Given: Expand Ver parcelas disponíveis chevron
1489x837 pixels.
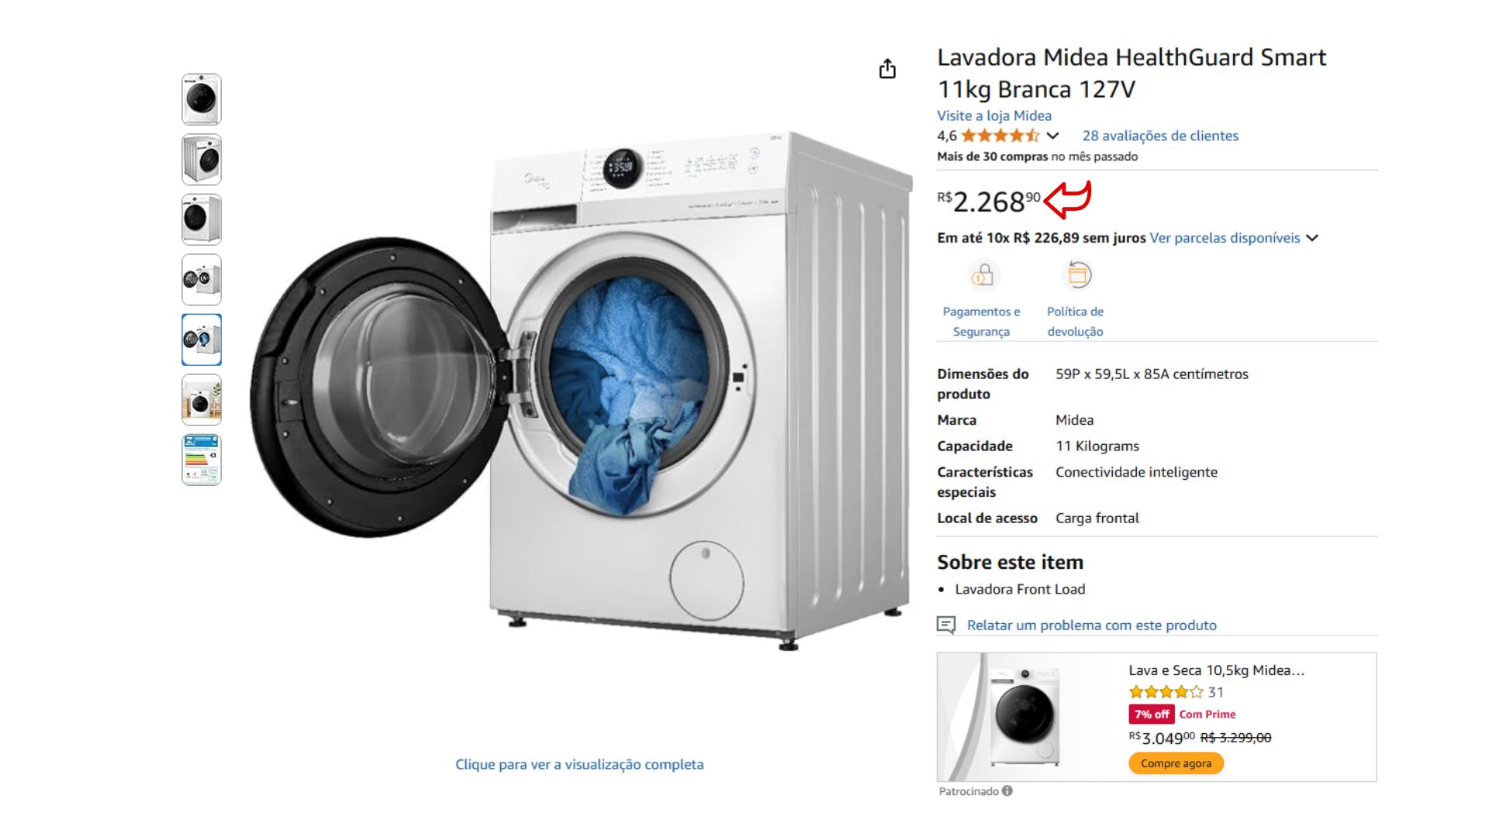Looking at the screenshot, I should 1312,238.
